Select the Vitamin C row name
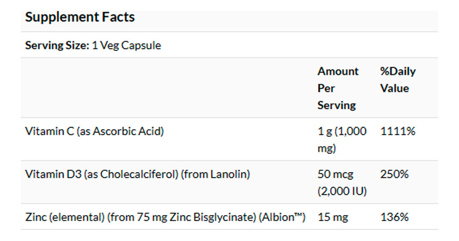 click(94, 131)
